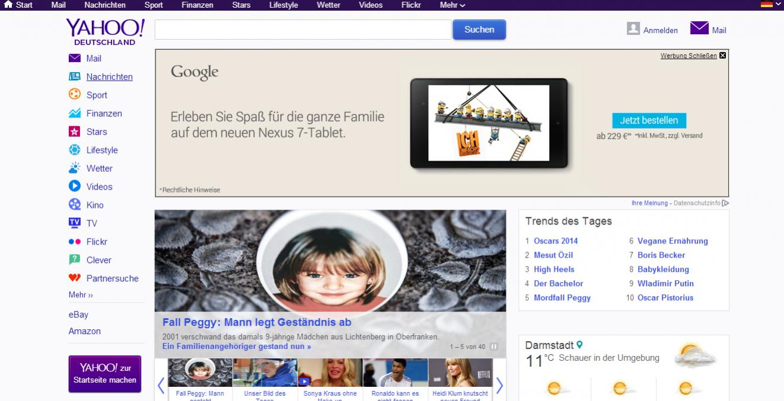The height and width of the screenshot is (401, 784).
Task: Click the Rechtliche Hinweise text in ad
Action: [x=190, y=190]
